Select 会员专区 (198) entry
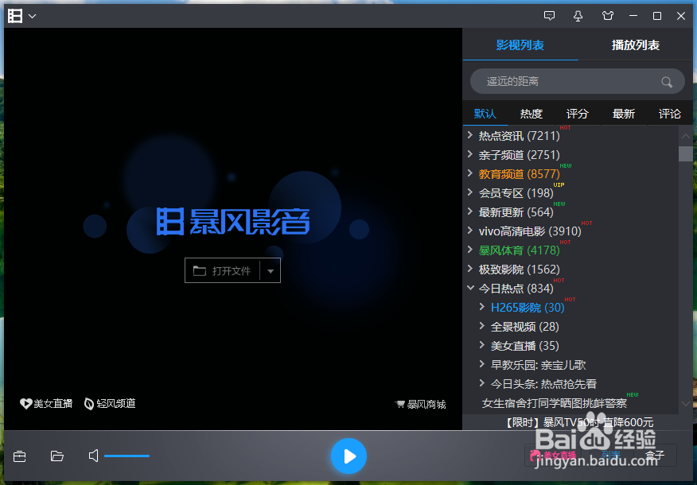 pyautogui.click(x=516, y=193)
